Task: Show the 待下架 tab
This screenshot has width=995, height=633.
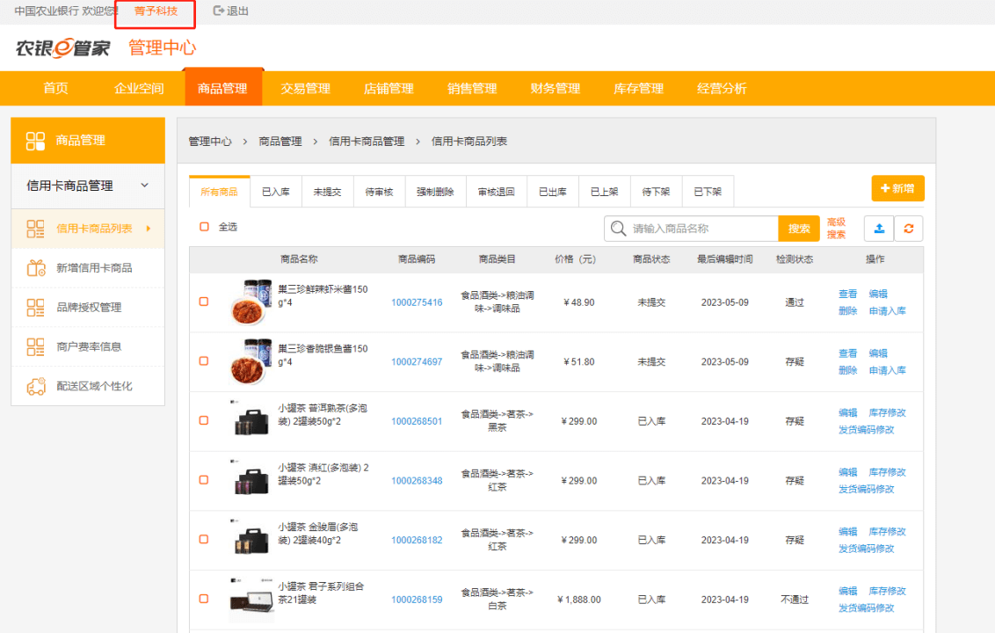Action: coord(656,192)
